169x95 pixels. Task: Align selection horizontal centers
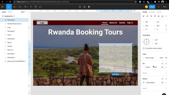click(x=147, y=16)
